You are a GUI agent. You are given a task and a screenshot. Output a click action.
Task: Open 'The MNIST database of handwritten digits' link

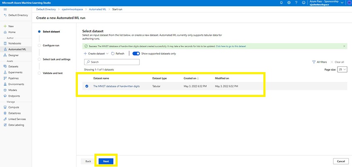tap(116, 86)
